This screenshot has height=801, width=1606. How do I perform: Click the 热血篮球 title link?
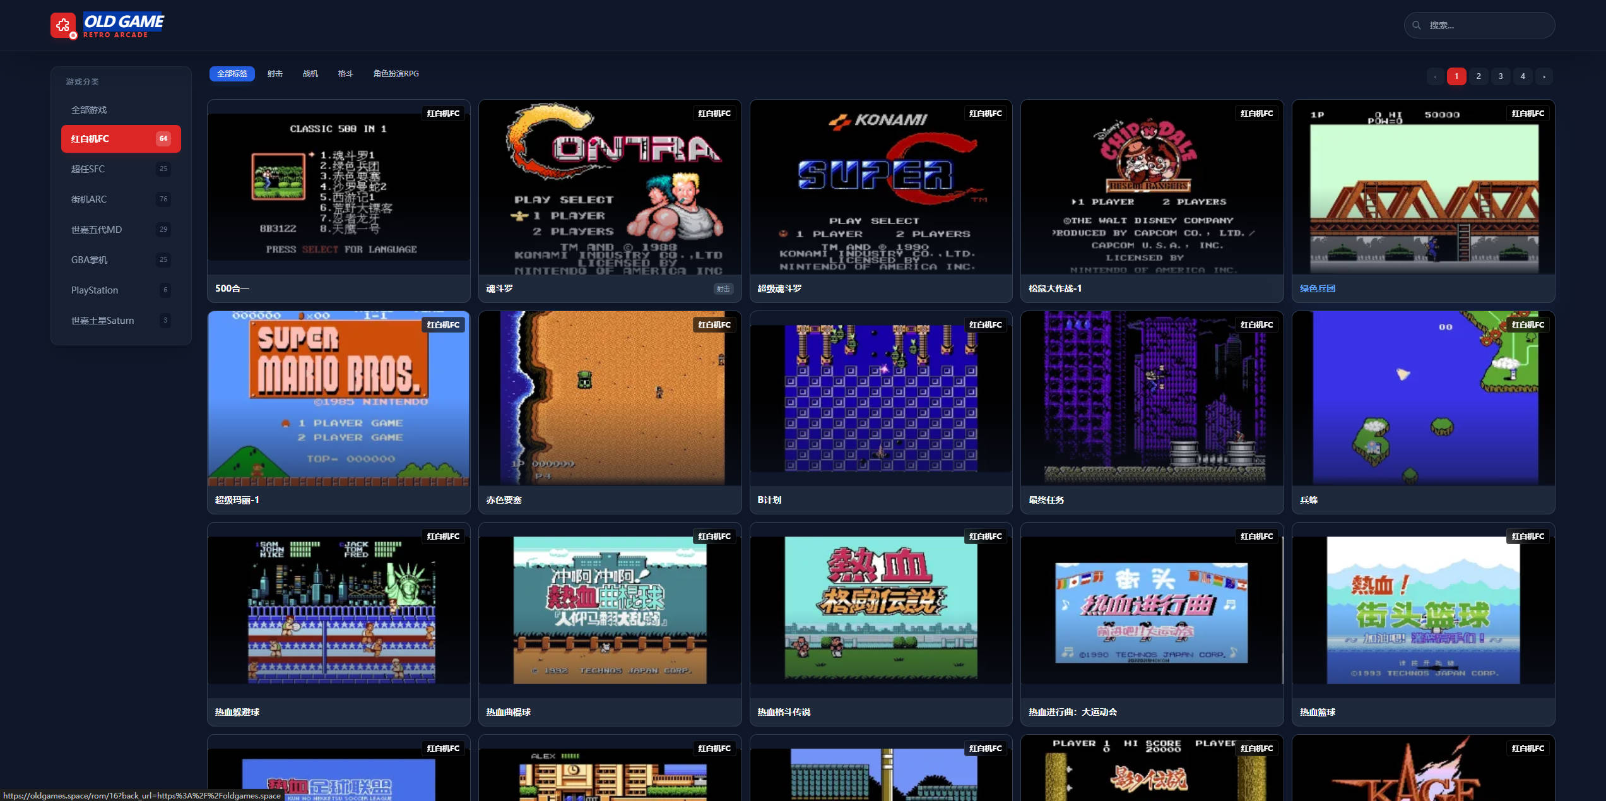(x=1318, y=712)
